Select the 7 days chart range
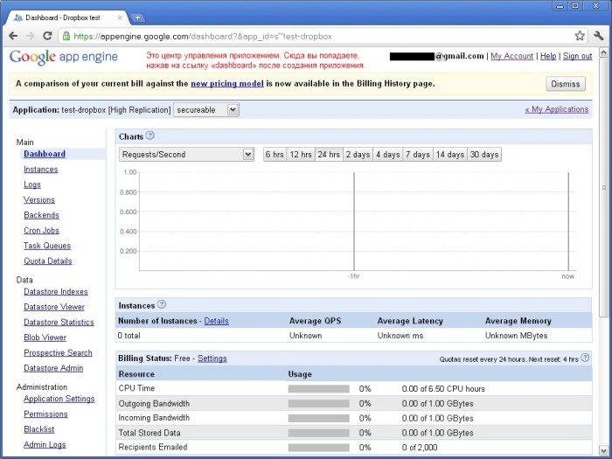 [x=417, y=155]
